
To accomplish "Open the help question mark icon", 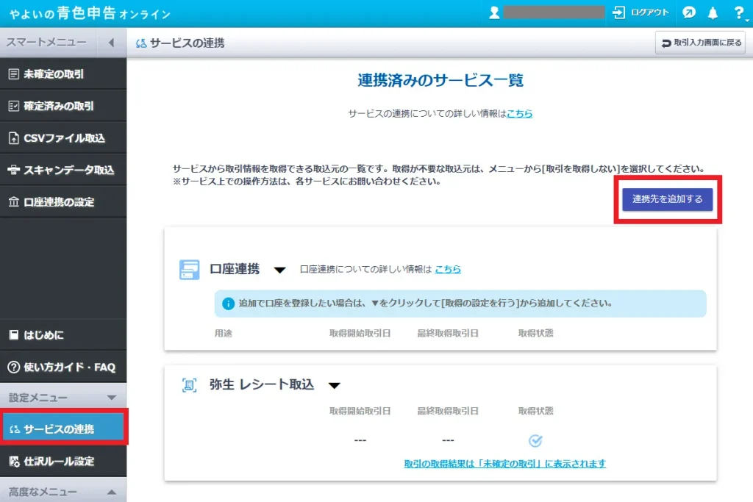I will tap(739, 13).
